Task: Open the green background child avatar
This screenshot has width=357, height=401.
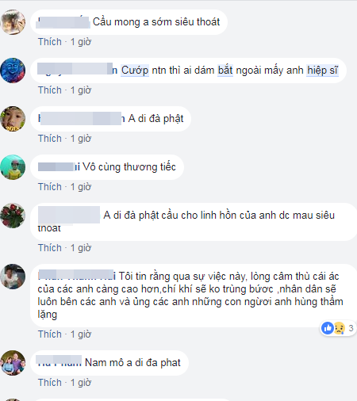Action: tap(13, 167)
